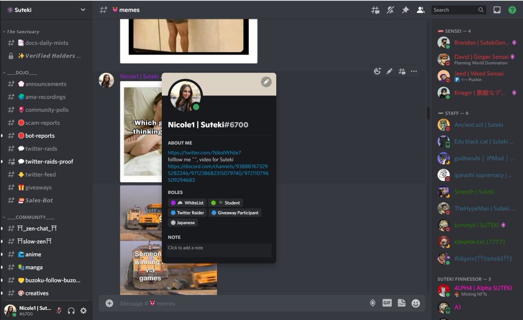Viewport: 523px width, 320px height.
Task: Click the profile avatar in the popup card
Action: click(x=185, y=96)
